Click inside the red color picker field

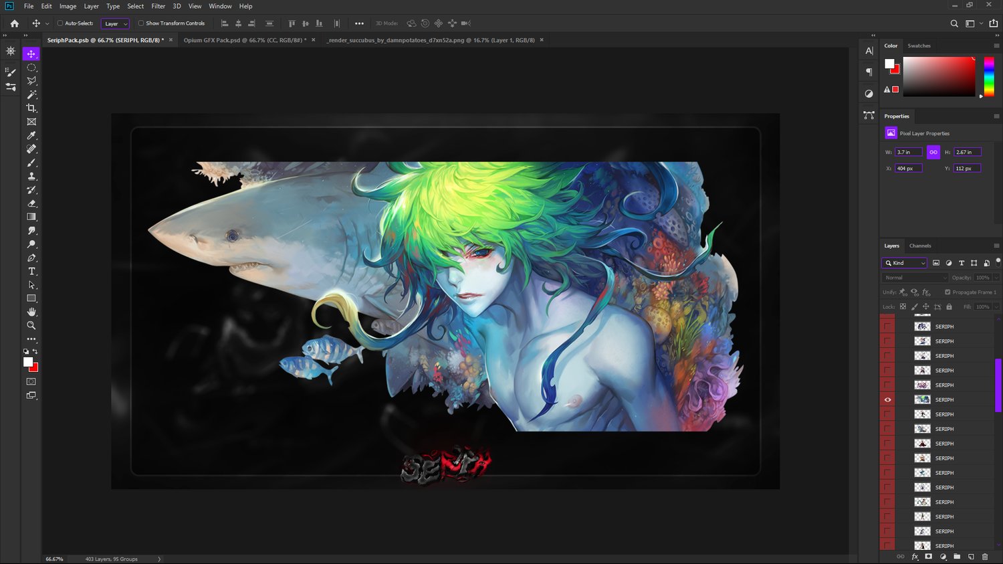(939, 76)
